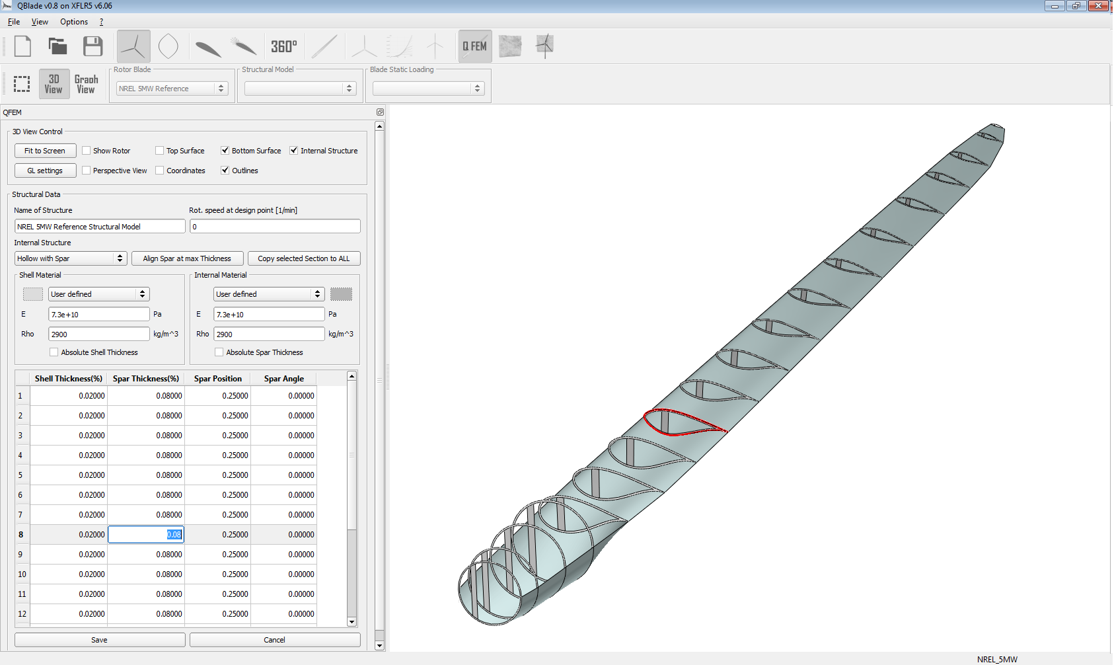Open the Internal Material color swatch

click(x=341, y=293)
